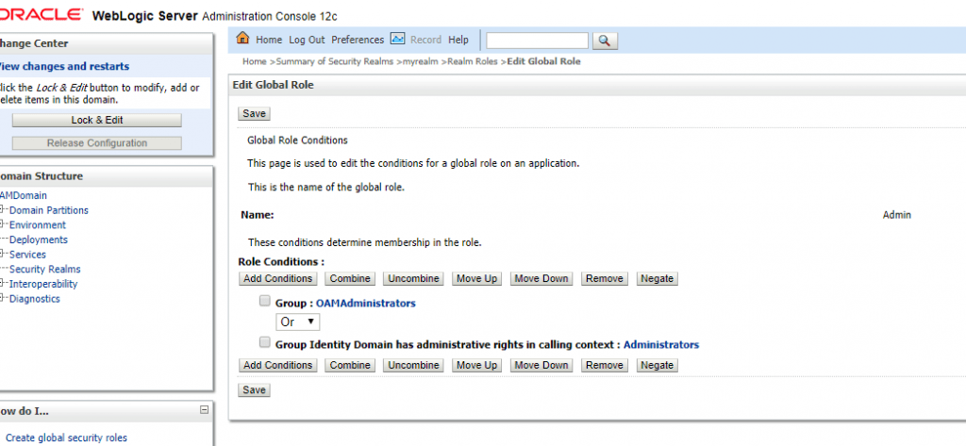Go to Realm Roles in breadcrumb
Viewport: 966px width, 446px height.
coord(475,61)
